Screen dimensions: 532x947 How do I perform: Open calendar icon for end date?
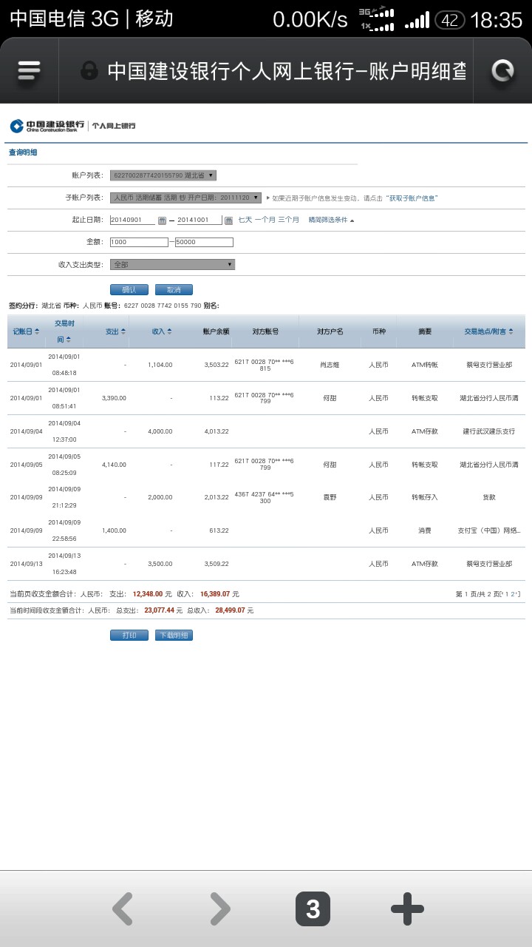tap(228, 220)
